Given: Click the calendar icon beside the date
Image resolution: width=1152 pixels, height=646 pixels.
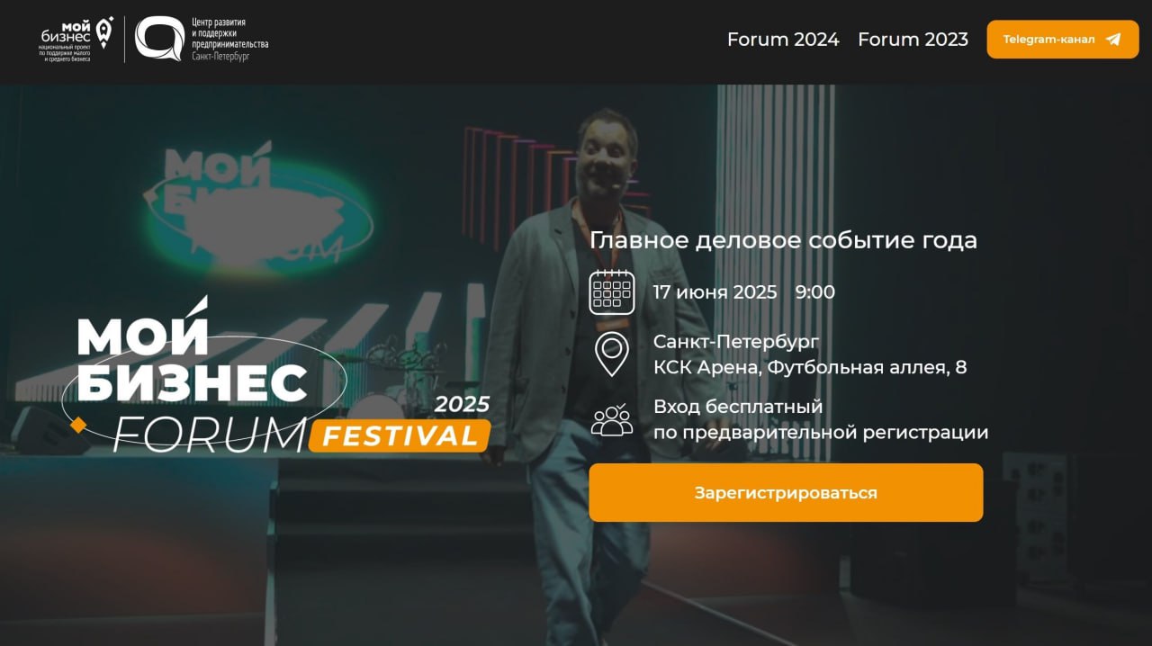Looking at the screenshot, I should (612, 292).
